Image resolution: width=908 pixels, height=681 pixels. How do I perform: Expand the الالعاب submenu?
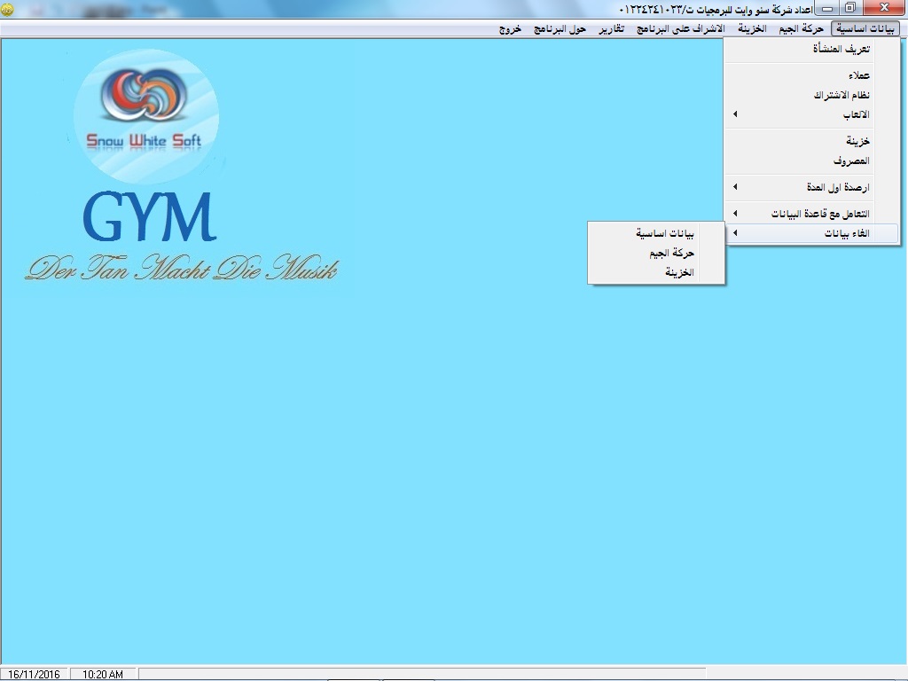point(855,114)
